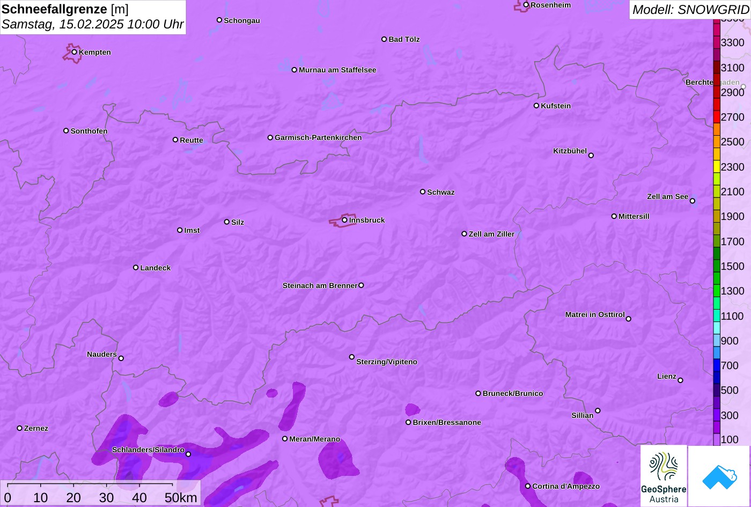Select the Cortina d'Ampezzo marker circle
Viewport: 751px width, 507px height.
[528, 486]
